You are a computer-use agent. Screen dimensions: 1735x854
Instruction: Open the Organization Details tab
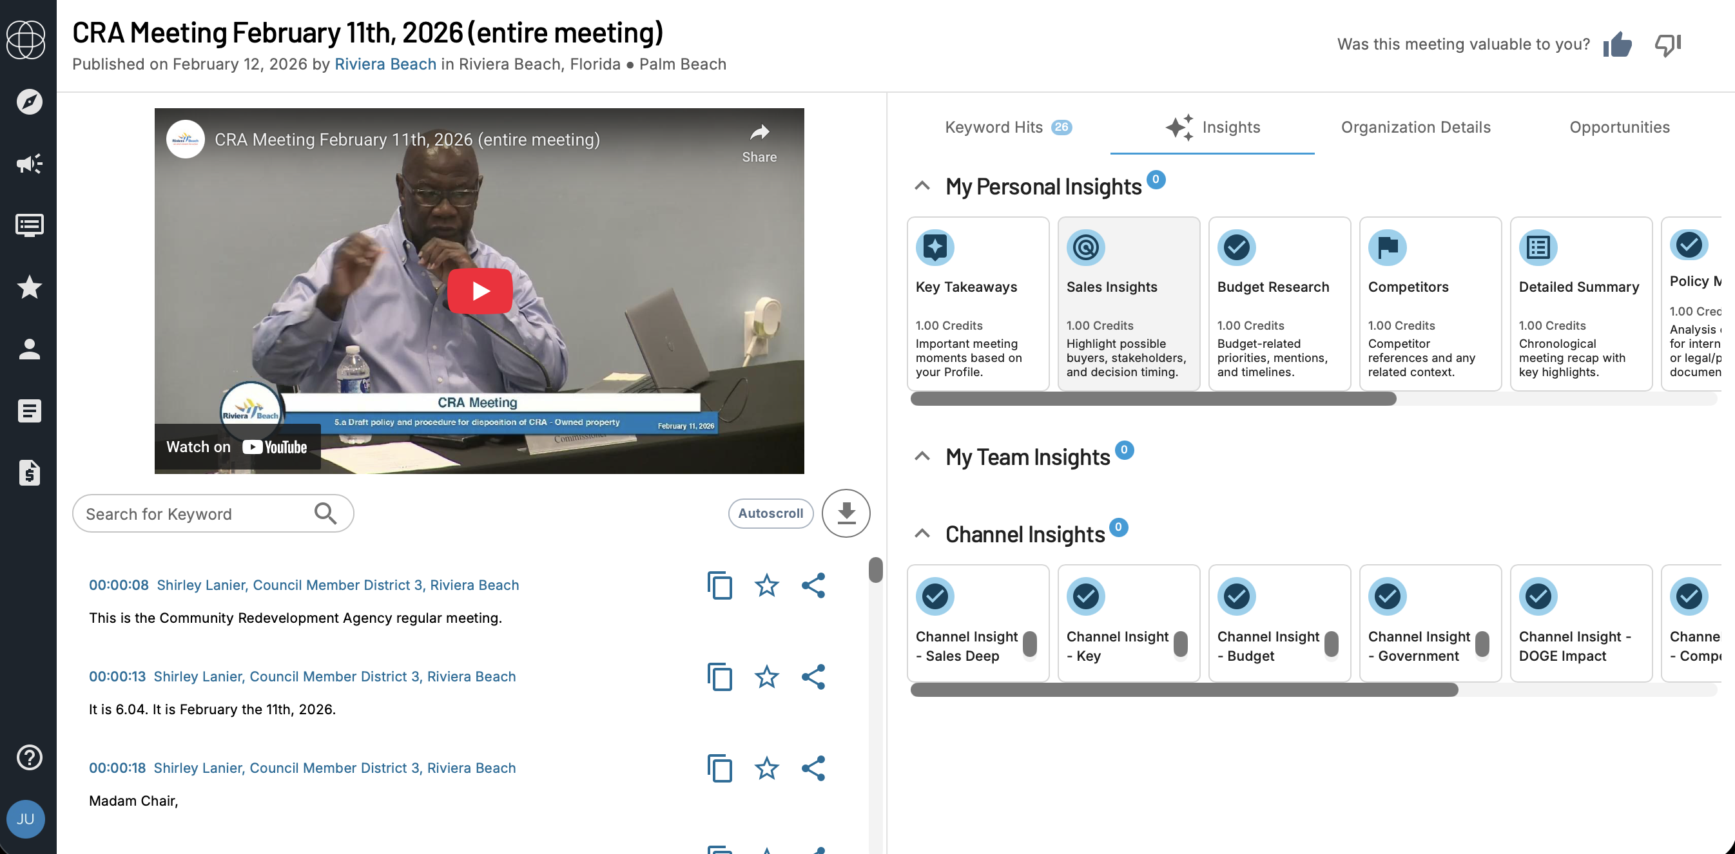[1415, 127]
